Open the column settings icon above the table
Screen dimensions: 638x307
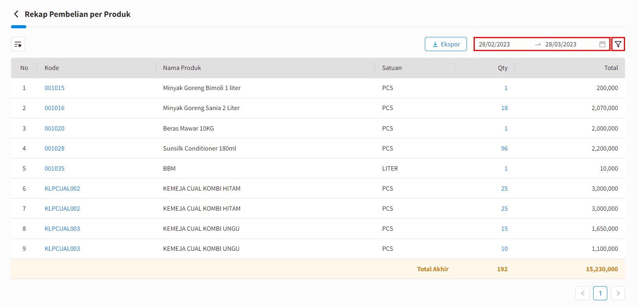(x=18, y=44)
